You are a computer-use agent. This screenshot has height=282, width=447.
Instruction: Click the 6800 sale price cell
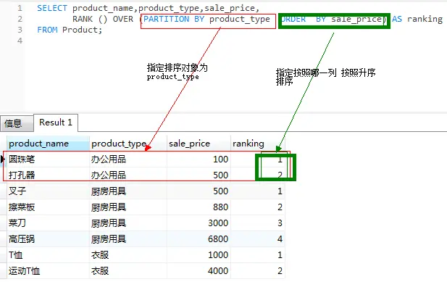[x=199, y=239]
